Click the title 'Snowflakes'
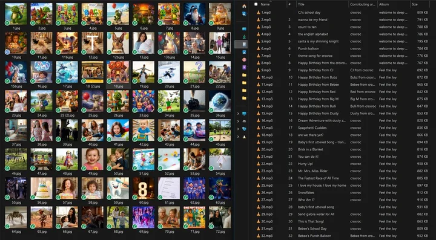The width and height of the screenshot is (436, 240). (306, 193)
